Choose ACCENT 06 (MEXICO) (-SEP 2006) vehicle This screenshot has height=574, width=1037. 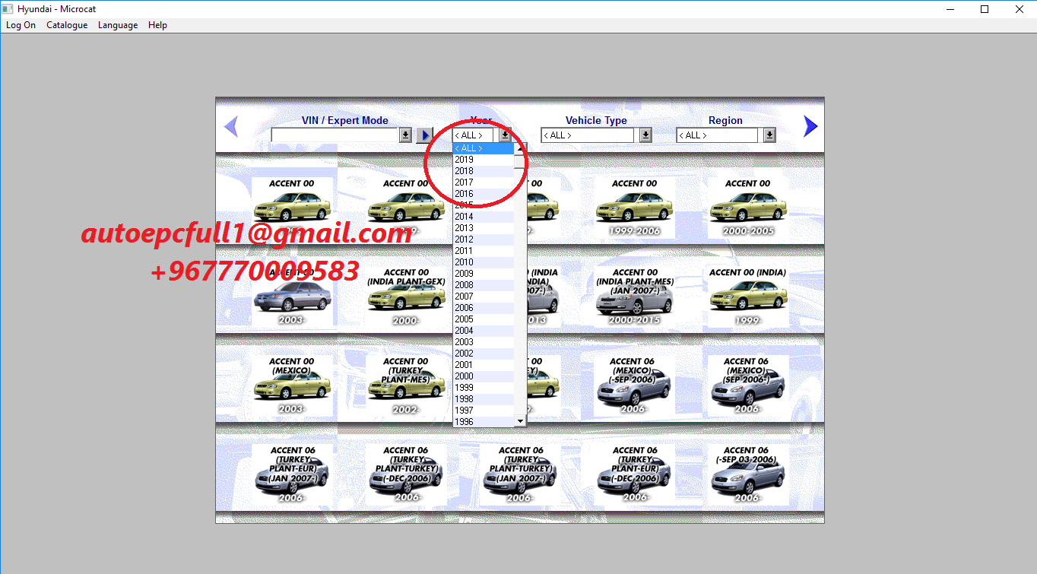click(634, 385)
